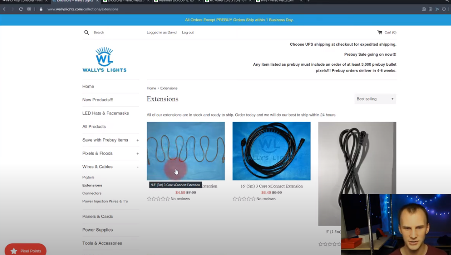Click the address bar URL field

coord(83,9)
